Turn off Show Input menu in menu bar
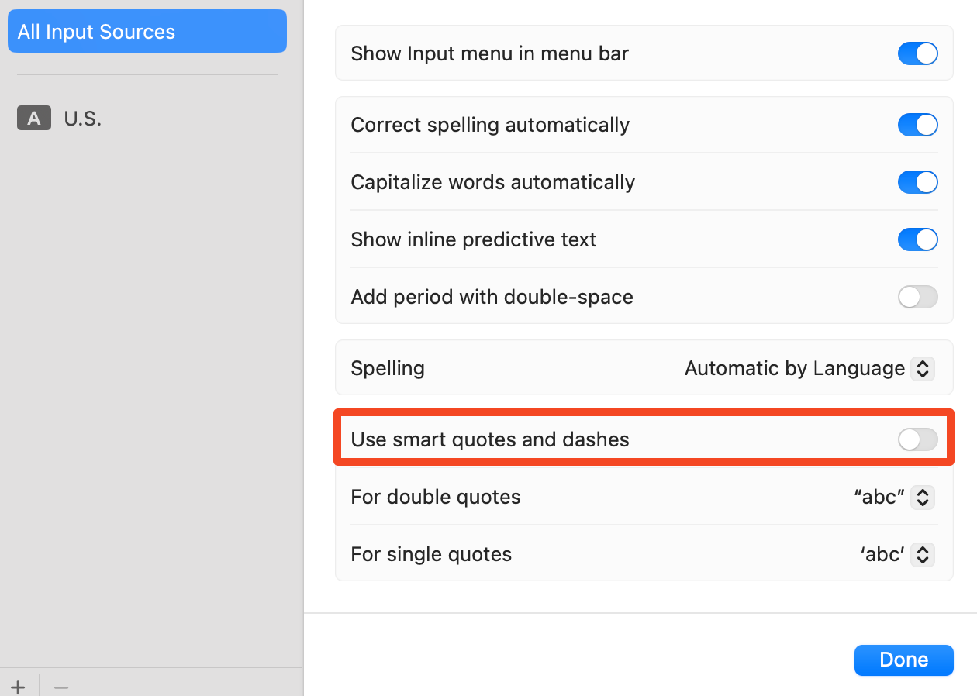This screenshot has height=696, width=977. (x=917, y=53)
